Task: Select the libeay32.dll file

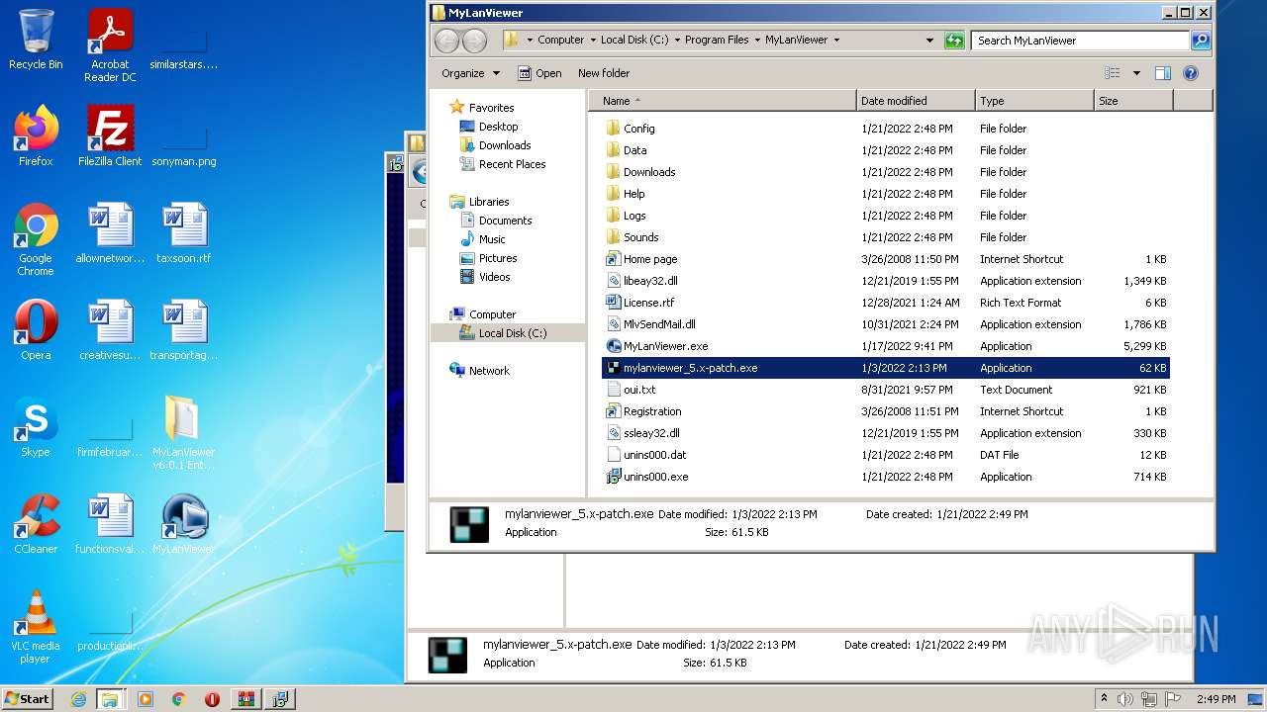Action: (641, 281)
